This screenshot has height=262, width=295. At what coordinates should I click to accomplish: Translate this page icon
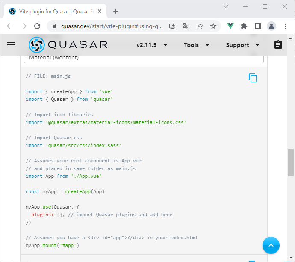[x=186, y=26]
